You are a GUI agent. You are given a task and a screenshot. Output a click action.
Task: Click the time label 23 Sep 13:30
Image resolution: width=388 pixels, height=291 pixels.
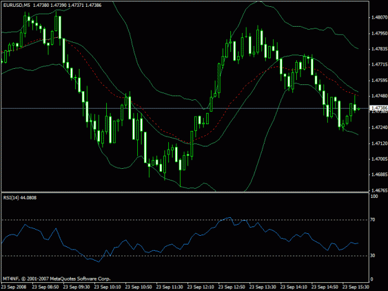click(x=263, y=287)
